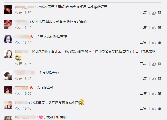This screenshot has width=167, height=120.
Task: Click the red star badge at 15:55 comment
Action: click(31, 88)
